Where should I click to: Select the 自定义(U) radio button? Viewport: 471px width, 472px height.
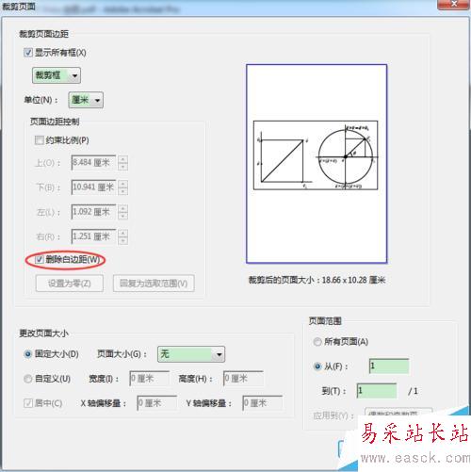[x=28, y=379]
